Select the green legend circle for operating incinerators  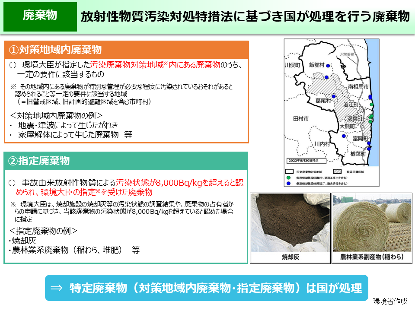pyautogui.click(x=287, y=178)
